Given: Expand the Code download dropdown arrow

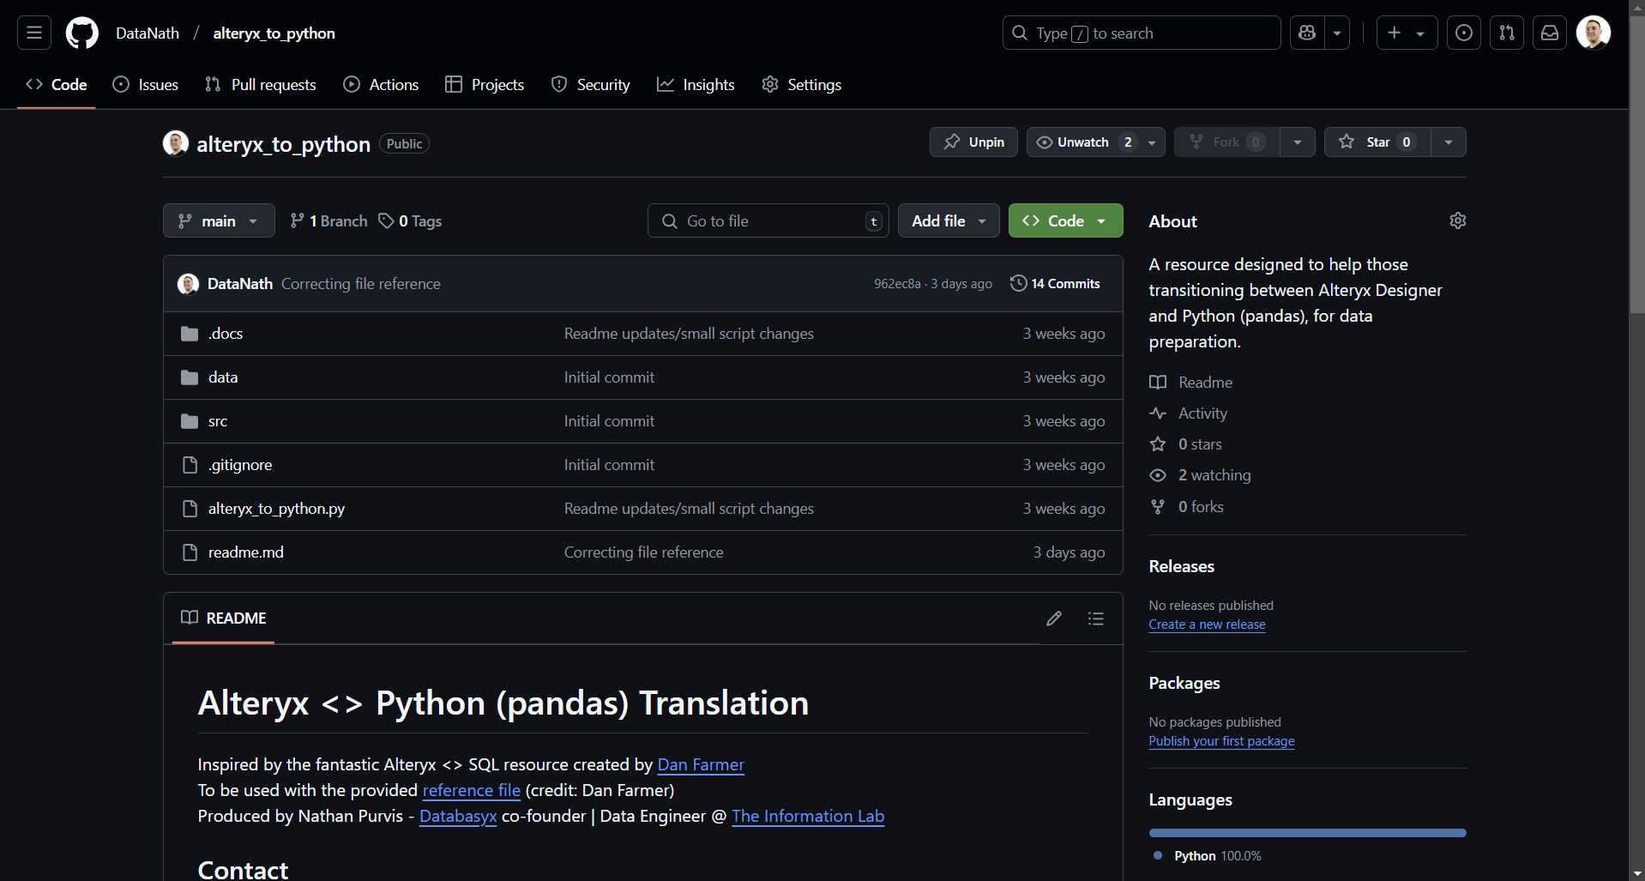Looking at the screenshot, I should pyautogui.click(x=1103, y=220).
